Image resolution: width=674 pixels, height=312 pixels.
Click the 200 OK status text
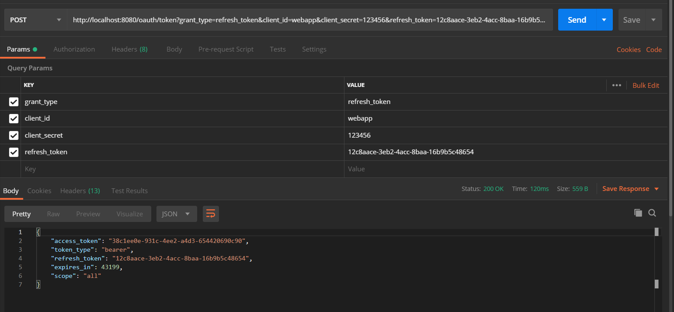[x=493, y=189]
